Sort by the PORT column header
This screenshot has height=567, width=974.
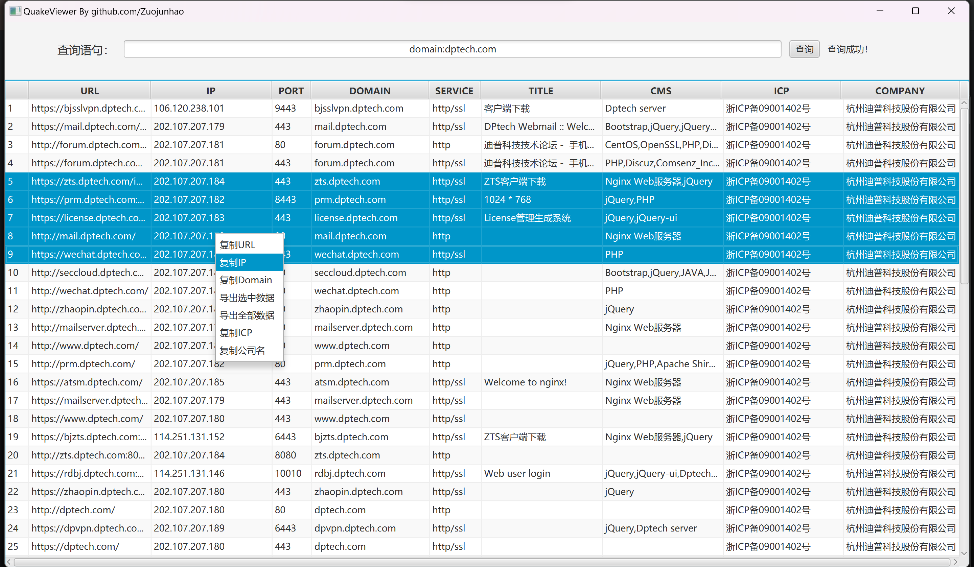(291, 91)
